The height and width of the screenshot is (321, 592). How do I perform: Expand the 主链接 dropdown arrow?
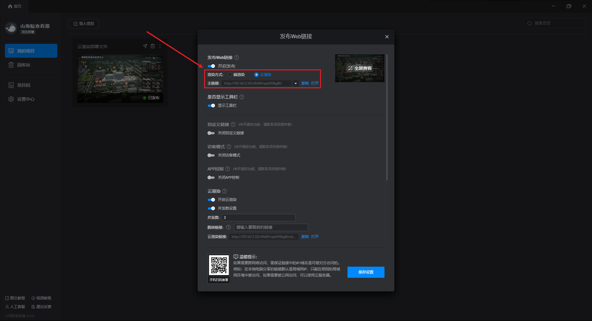pyautogui.click(x=295, y=83)
